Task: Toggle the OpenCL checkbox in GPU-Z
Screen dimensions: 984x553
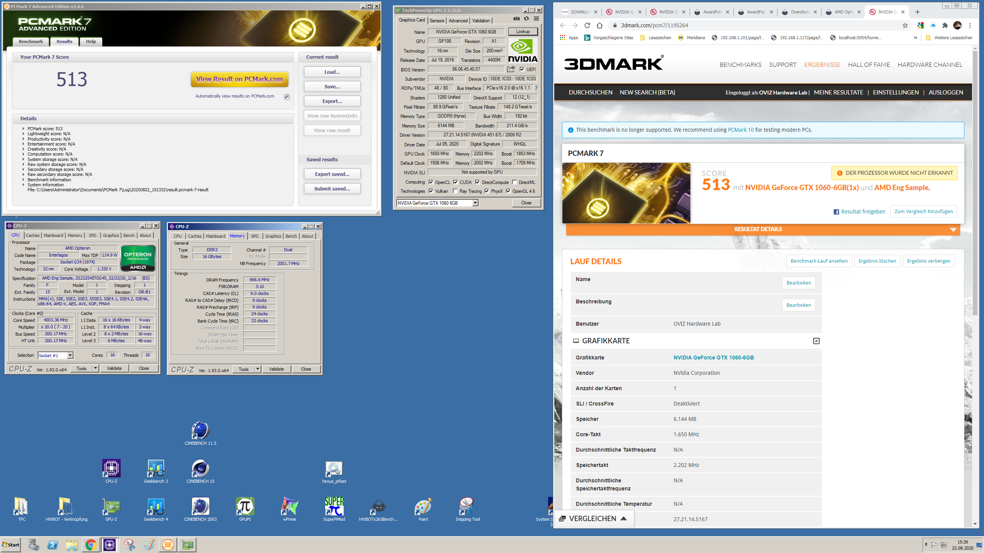Action: pos(431,182)
